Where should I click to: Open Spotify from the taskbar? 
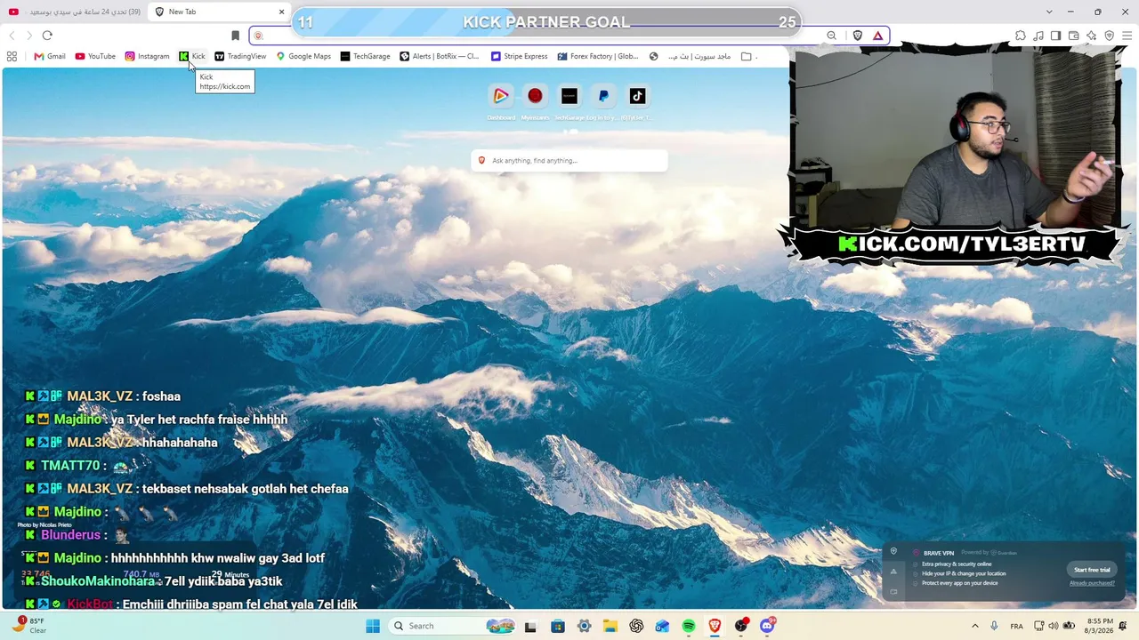point(689,626)
